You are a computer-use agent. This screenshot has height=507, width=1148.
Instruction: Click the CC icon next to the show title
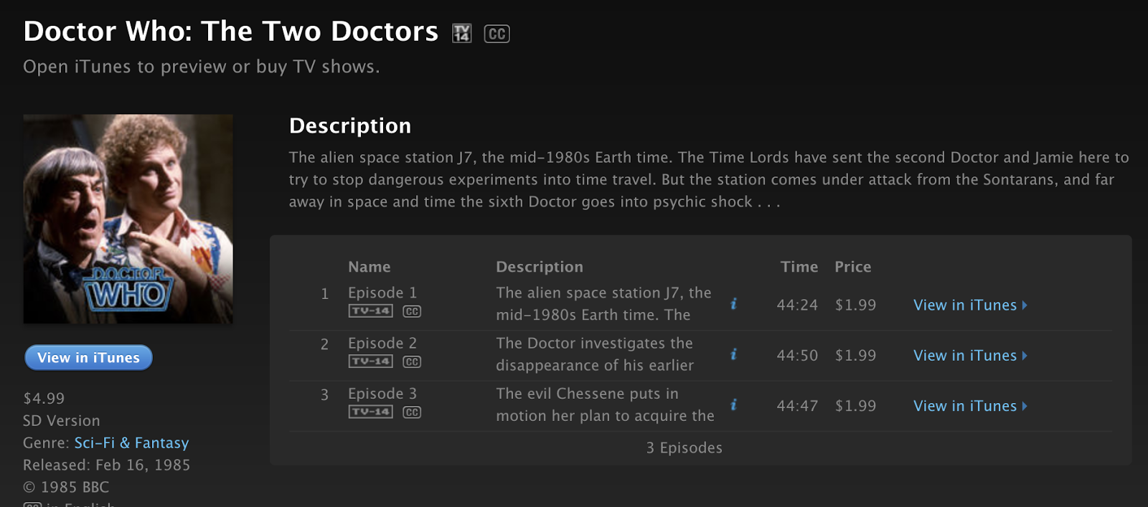tap(497, 34)
